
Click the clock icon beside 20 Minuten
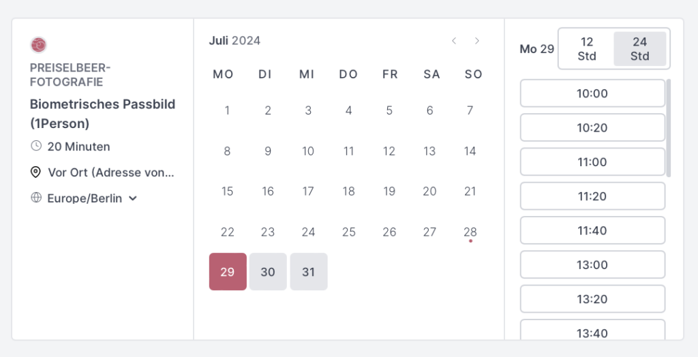(x=36, y=146)
